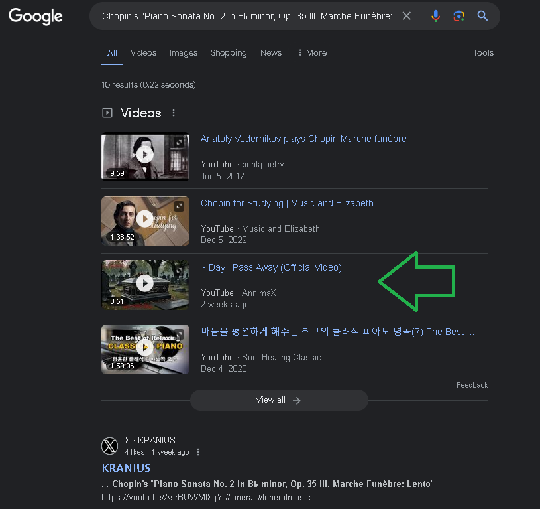Click the Feedback link
The image size is (540, 509).
pos(472,385)
